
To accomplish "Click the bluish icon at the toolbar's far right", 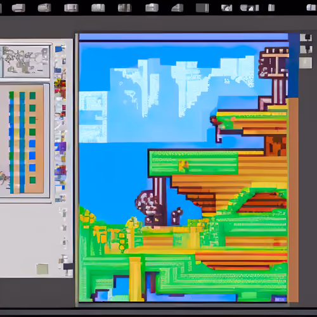I will (x=311, y=8).
